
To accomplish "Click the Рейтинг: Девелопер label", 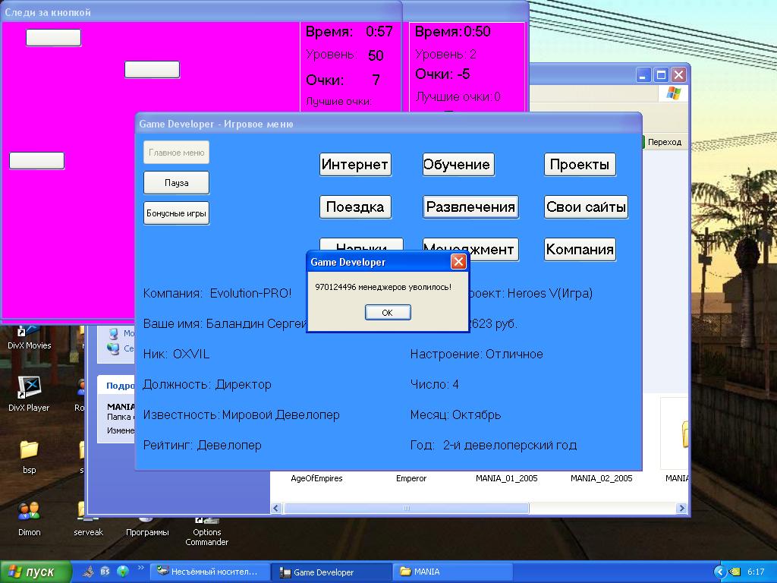I will pos(202,445).
